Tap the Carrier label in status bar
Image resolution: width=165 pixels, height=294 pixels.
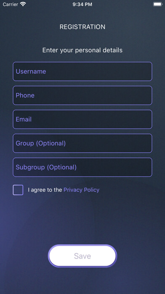click(x=11, y=4)
